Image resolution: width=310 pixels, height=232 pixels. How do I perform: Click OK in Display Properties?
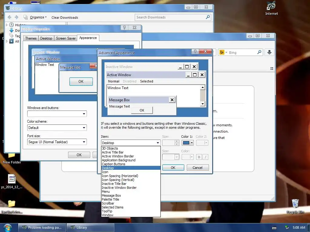click(x=79, y=155)
